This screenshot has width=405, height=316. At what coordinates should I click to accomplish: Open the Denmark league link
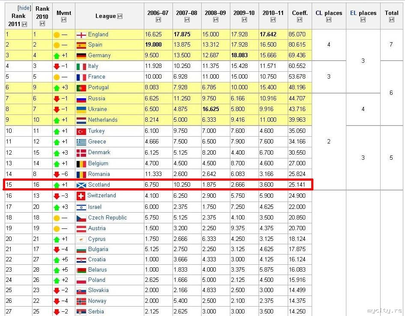99,152
